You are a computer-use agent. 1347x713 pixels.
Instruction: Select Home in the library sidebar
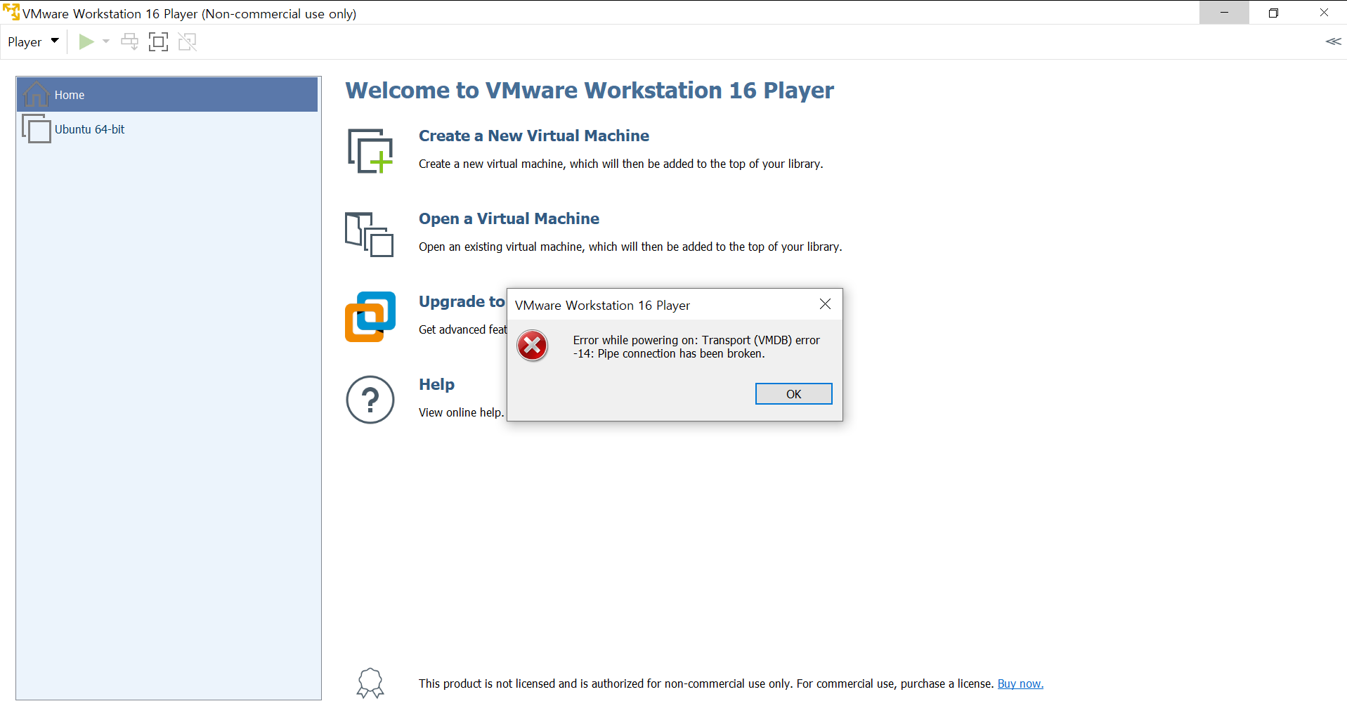click(x=167, y=95)
